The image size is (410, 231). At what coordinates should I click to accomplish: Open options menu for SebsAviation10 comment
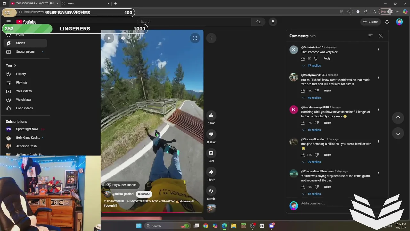click(379, 50)
